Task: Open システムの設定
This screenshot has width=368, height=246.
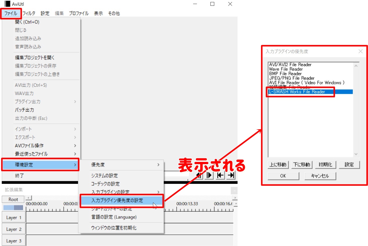Action: (x=121, y=176)
